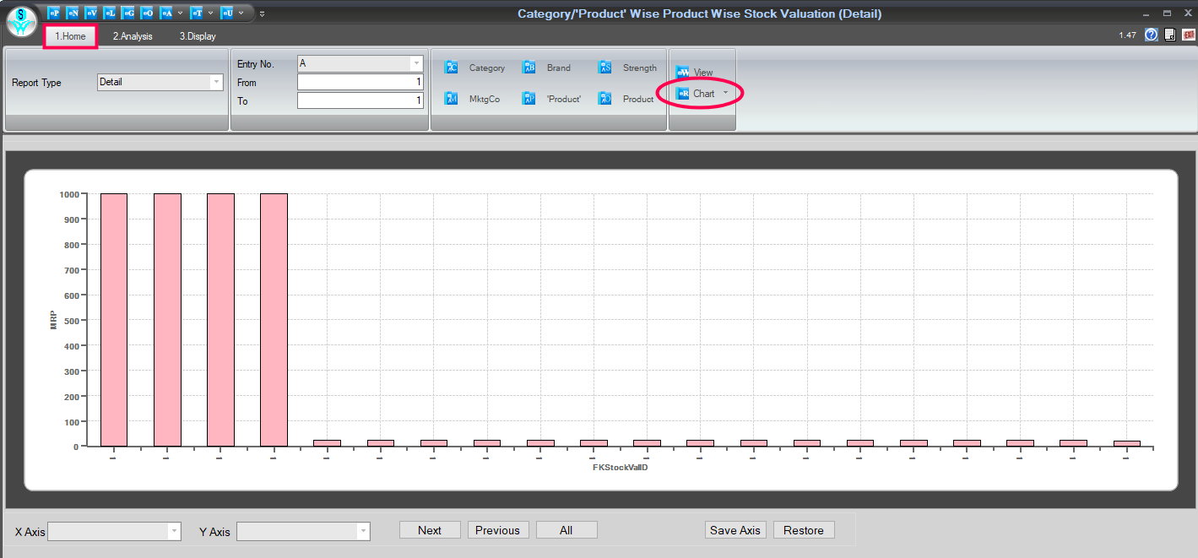Click the round SW application logo
The height and width of the screenshot is (558, 1198).
pyautogui.click(x=21, y=21)
